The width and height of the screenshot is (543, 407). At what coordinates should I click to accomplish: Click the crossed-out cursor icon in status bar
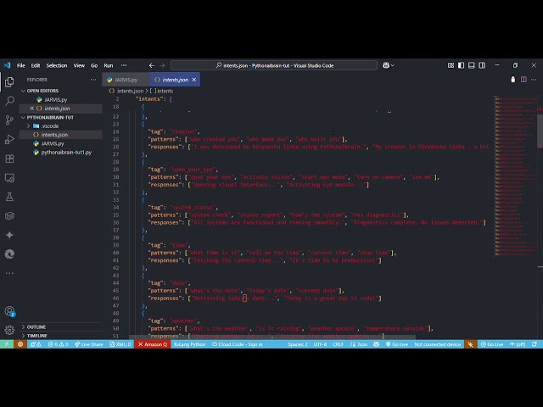470,344
